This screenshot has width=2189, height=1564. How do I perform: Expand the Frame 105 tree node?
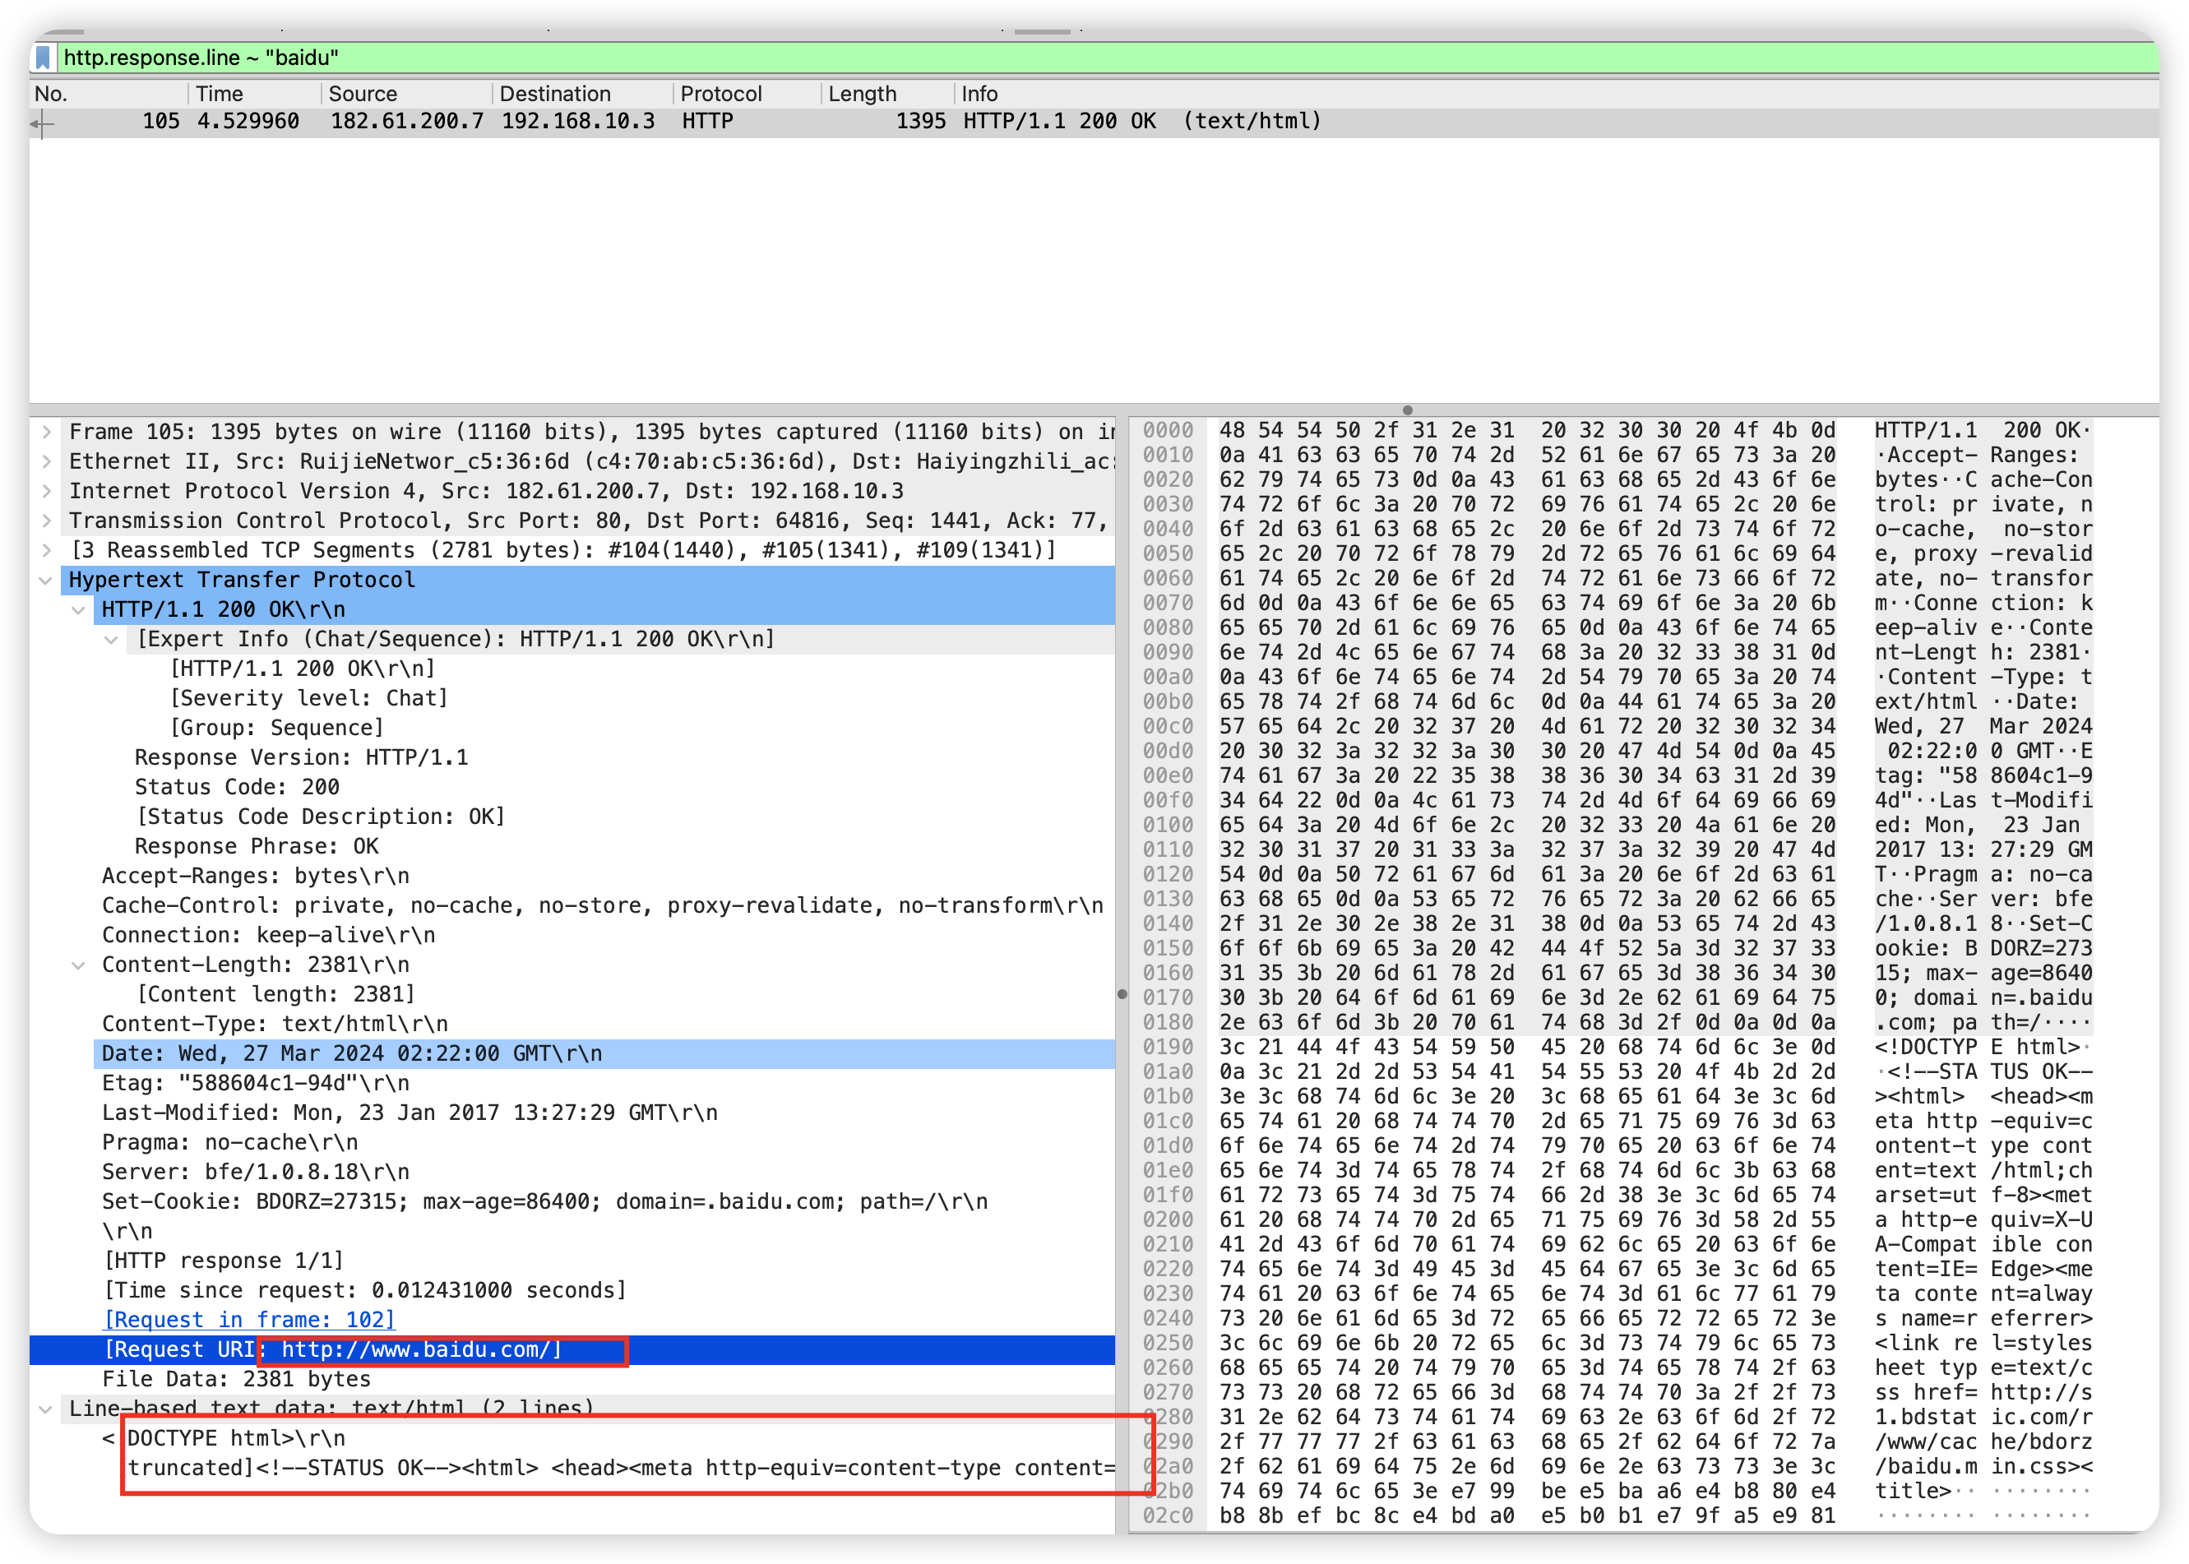(x=46, y=433)
